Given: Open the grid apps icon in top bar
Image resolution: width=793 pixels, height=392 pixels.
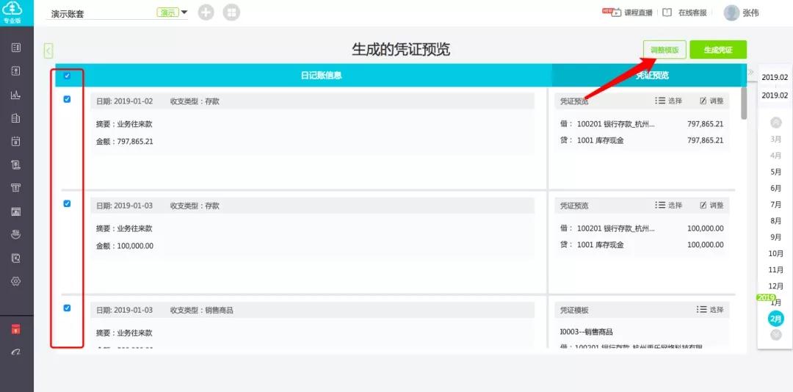Looking at the screenshot, I should (231, 12).
